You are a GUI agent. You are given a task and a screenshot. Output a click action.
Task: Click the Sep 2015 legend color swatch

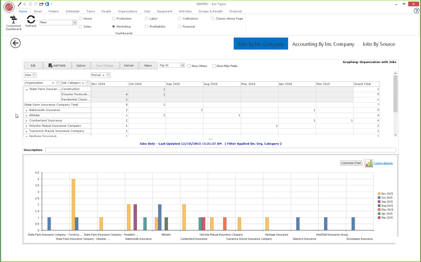(x=379, y=202)
